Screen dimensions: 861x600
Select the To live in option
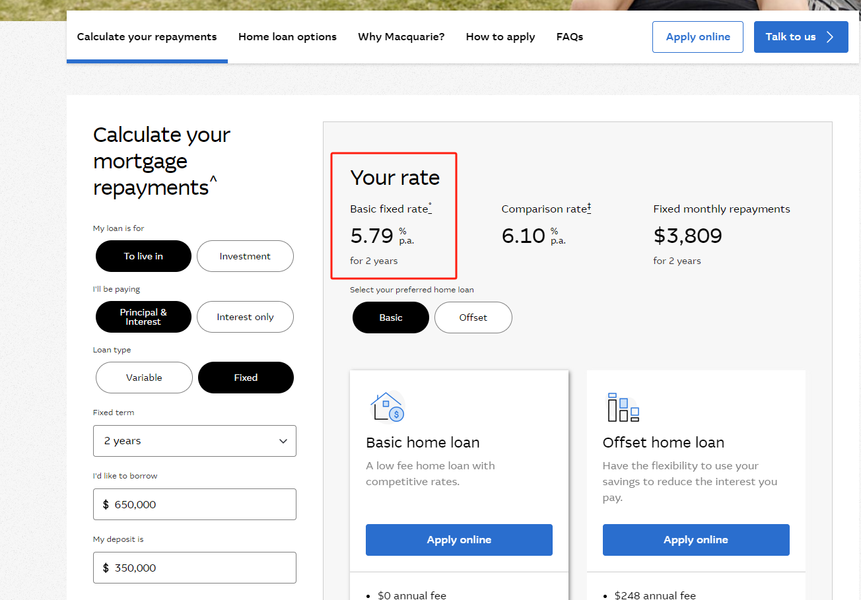click(143, 256)
